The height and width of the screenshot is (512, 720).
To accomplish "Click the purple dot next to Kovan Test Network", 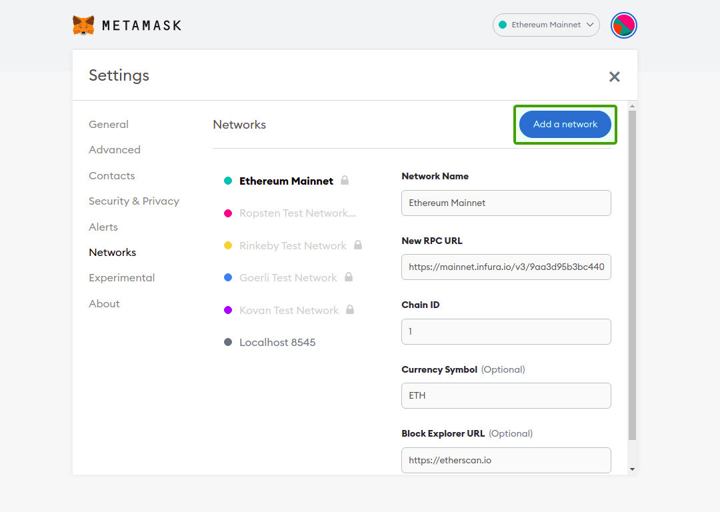I will click(x=228, y=310).
